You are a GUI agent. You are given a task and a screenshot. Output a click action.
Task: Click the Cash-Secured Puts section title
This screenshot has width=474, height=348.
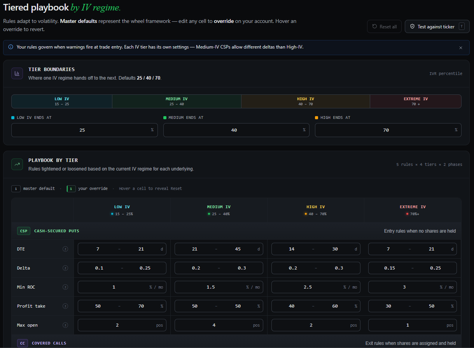pyautogui.click(x=57, y=231)
